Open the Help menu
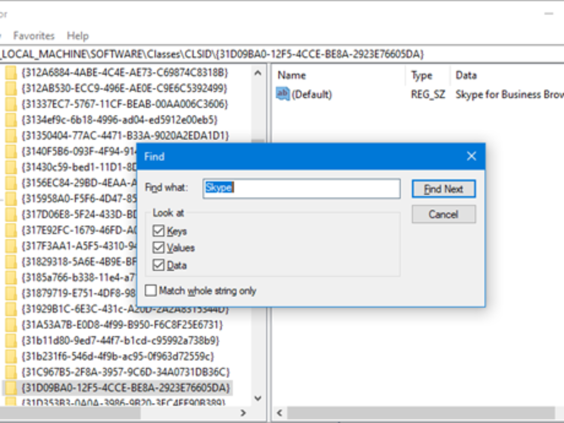564x423 pixels. click(78, 36)
